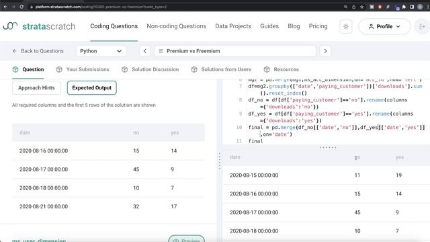Click value 19 in results table
Image resolution: width=430 pixels, height=242 pixels.
398,175
